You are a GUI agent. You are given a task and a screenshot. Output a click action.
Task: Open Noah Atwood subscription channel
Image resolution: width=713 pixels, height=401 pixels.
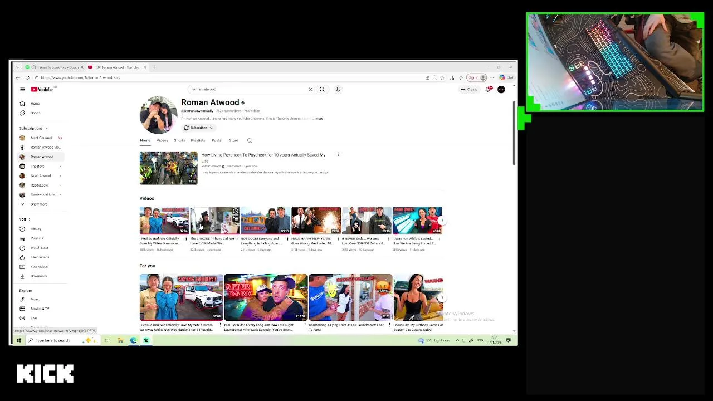tap(40, 176)
